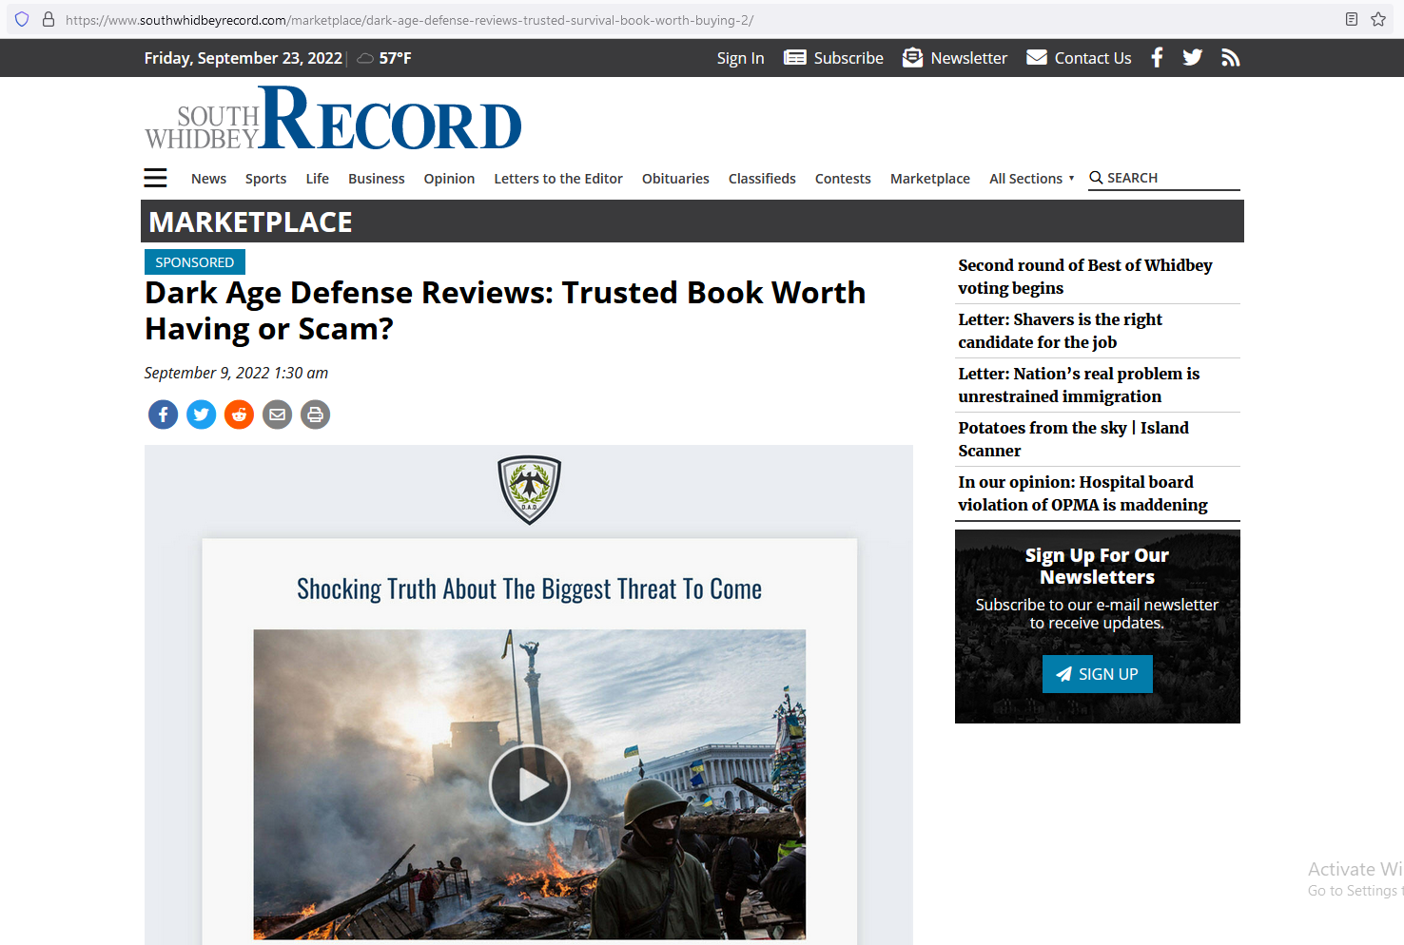Image resolution: width=1404 pixels, height=945 pixels.
Task: Click the weather cloud icon
Action: (x=365, y=59)
